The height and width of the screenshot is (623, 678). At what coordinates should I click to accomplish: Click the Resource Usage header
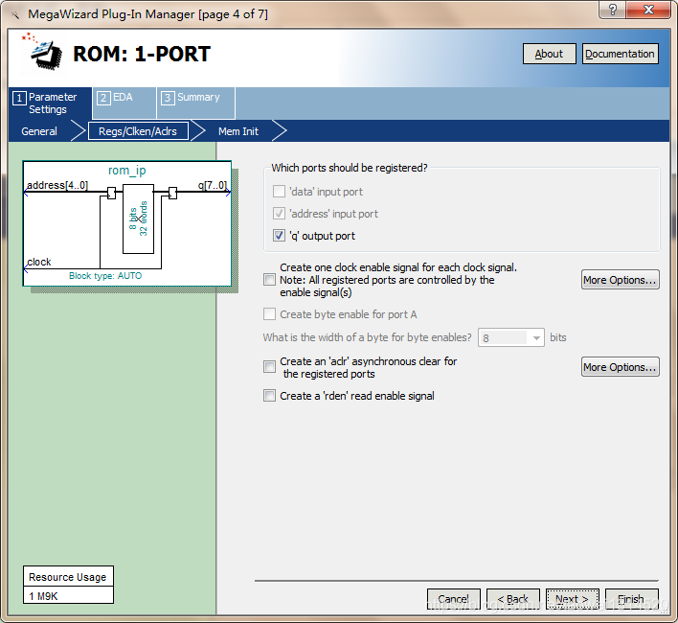click(x=68, y=577)
